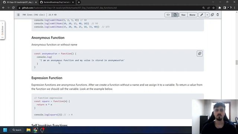This screenshot has width=238, height=134.
Task: Share this page icon in address bar
Action: click(208, 8)
